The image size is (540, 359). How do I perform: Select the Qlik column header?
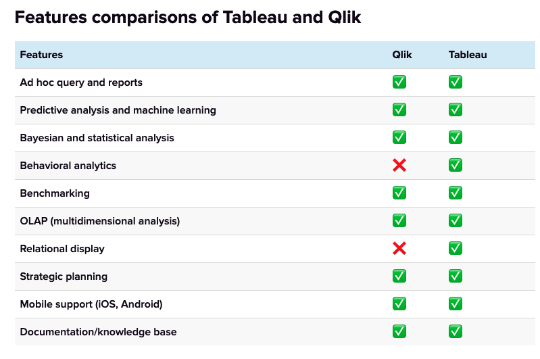[402, 55]
